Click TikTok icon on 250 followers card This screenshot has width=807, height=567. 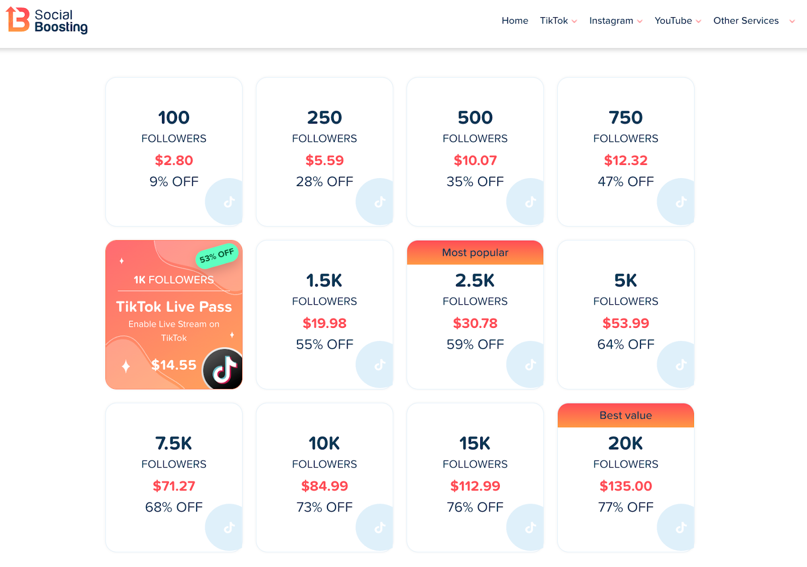[x=380, y=202]
